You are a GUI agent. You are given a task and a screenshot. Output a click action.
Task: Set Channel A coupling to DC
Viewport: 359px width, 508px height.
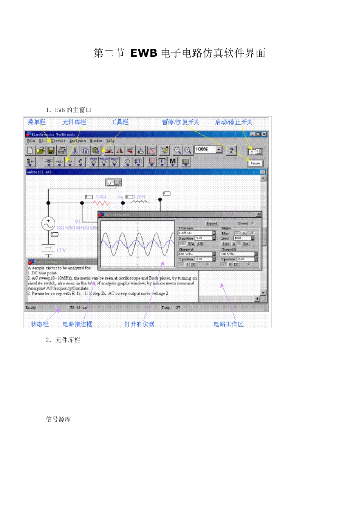[193, 264]
